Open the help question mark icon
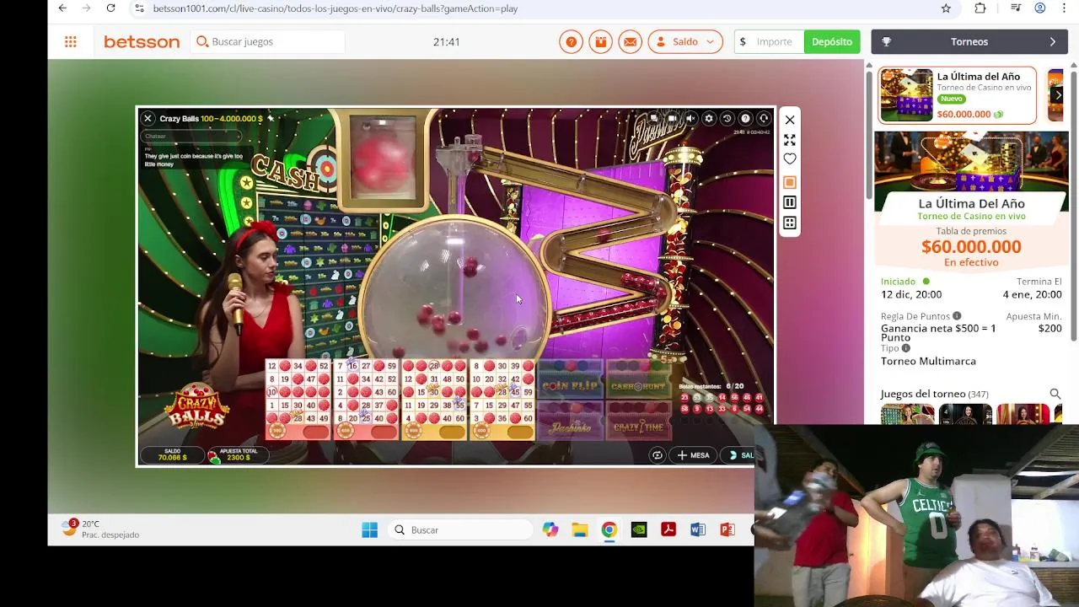Viewport: 1079px width, 607px height. click(x=572, y=41)
